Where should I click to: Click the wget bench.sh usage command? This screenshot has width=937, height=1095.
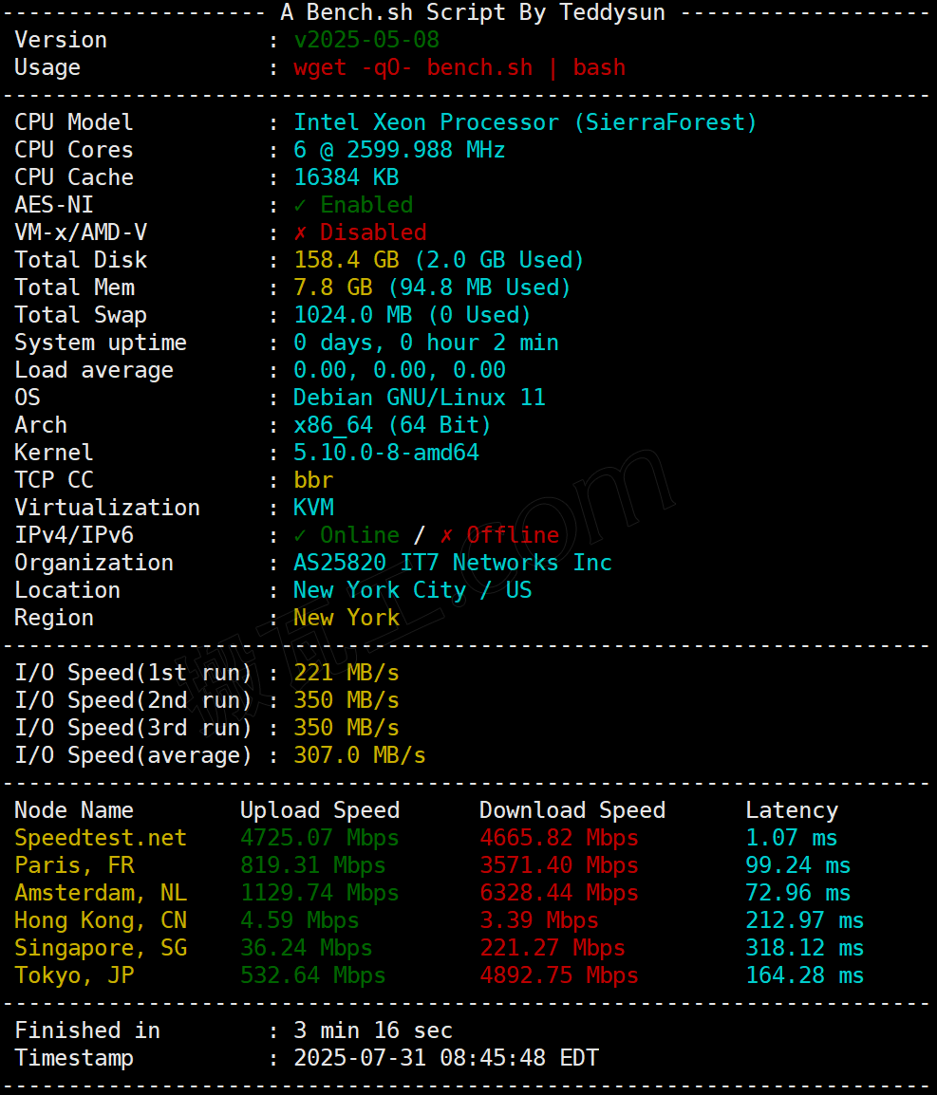459,67
